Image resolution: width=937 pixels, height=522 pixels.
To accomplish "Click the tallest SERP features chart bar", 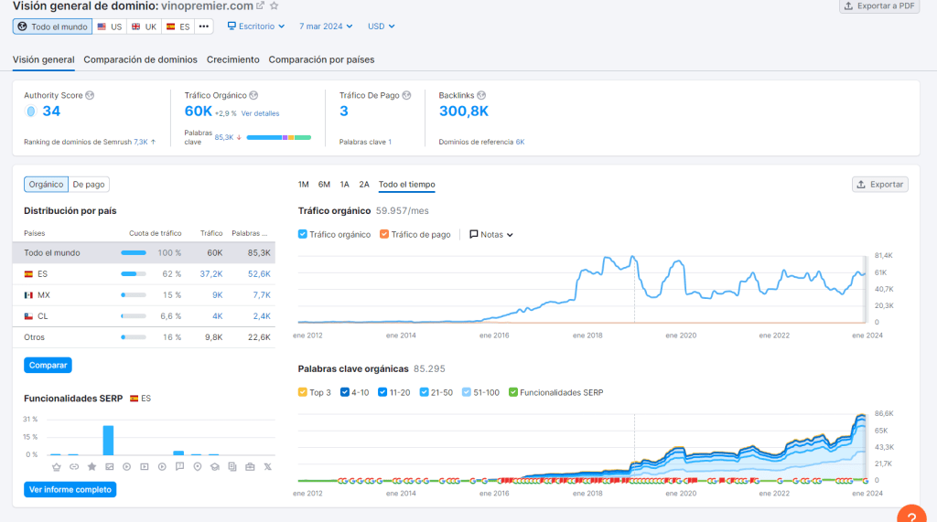I will pyautogui.click(x=108, y=440).
